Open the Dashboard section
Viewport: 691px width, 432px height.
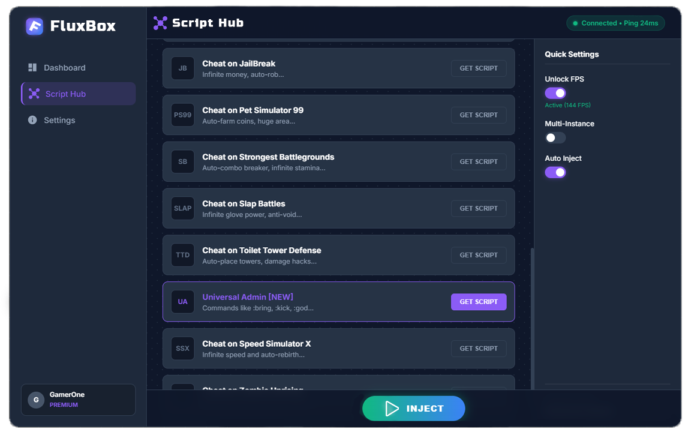coord(64,67)
